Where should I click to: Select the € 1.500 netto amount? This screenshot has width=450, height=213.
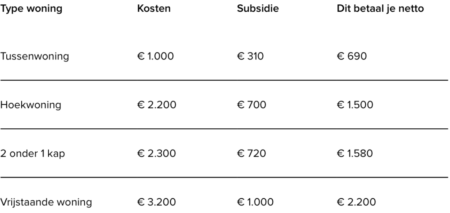point(354,105)
